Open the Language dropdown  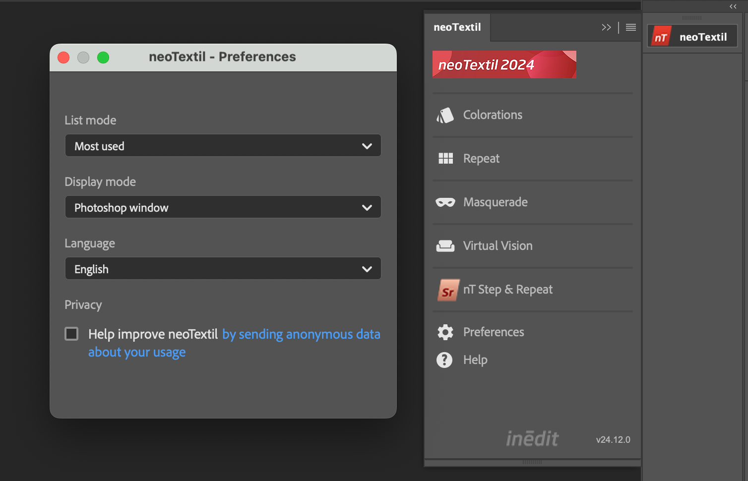pyautogui.click(x=223, y=269)
